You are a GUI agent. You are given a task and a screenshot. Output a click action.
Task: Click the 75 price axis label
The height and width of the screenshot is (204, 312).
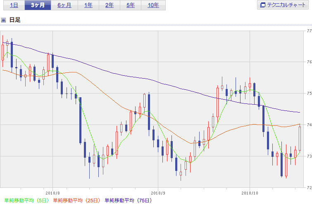pyautogui.click(x=309, y=94)
